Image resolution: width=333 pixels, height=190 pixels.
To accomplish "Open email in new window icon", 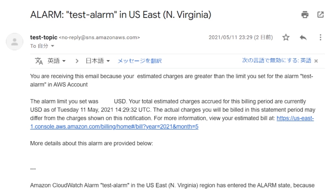I will pyautogui.click(x=320, y=14).
